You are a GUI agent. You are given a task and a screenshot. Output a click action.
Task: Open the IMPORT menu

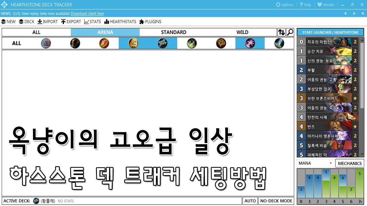point(48,22)
